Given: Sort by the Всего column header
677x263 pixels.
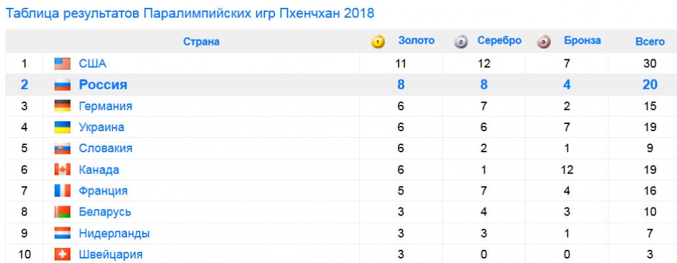Looking at the screenshot, I should [x=650, y=42].
